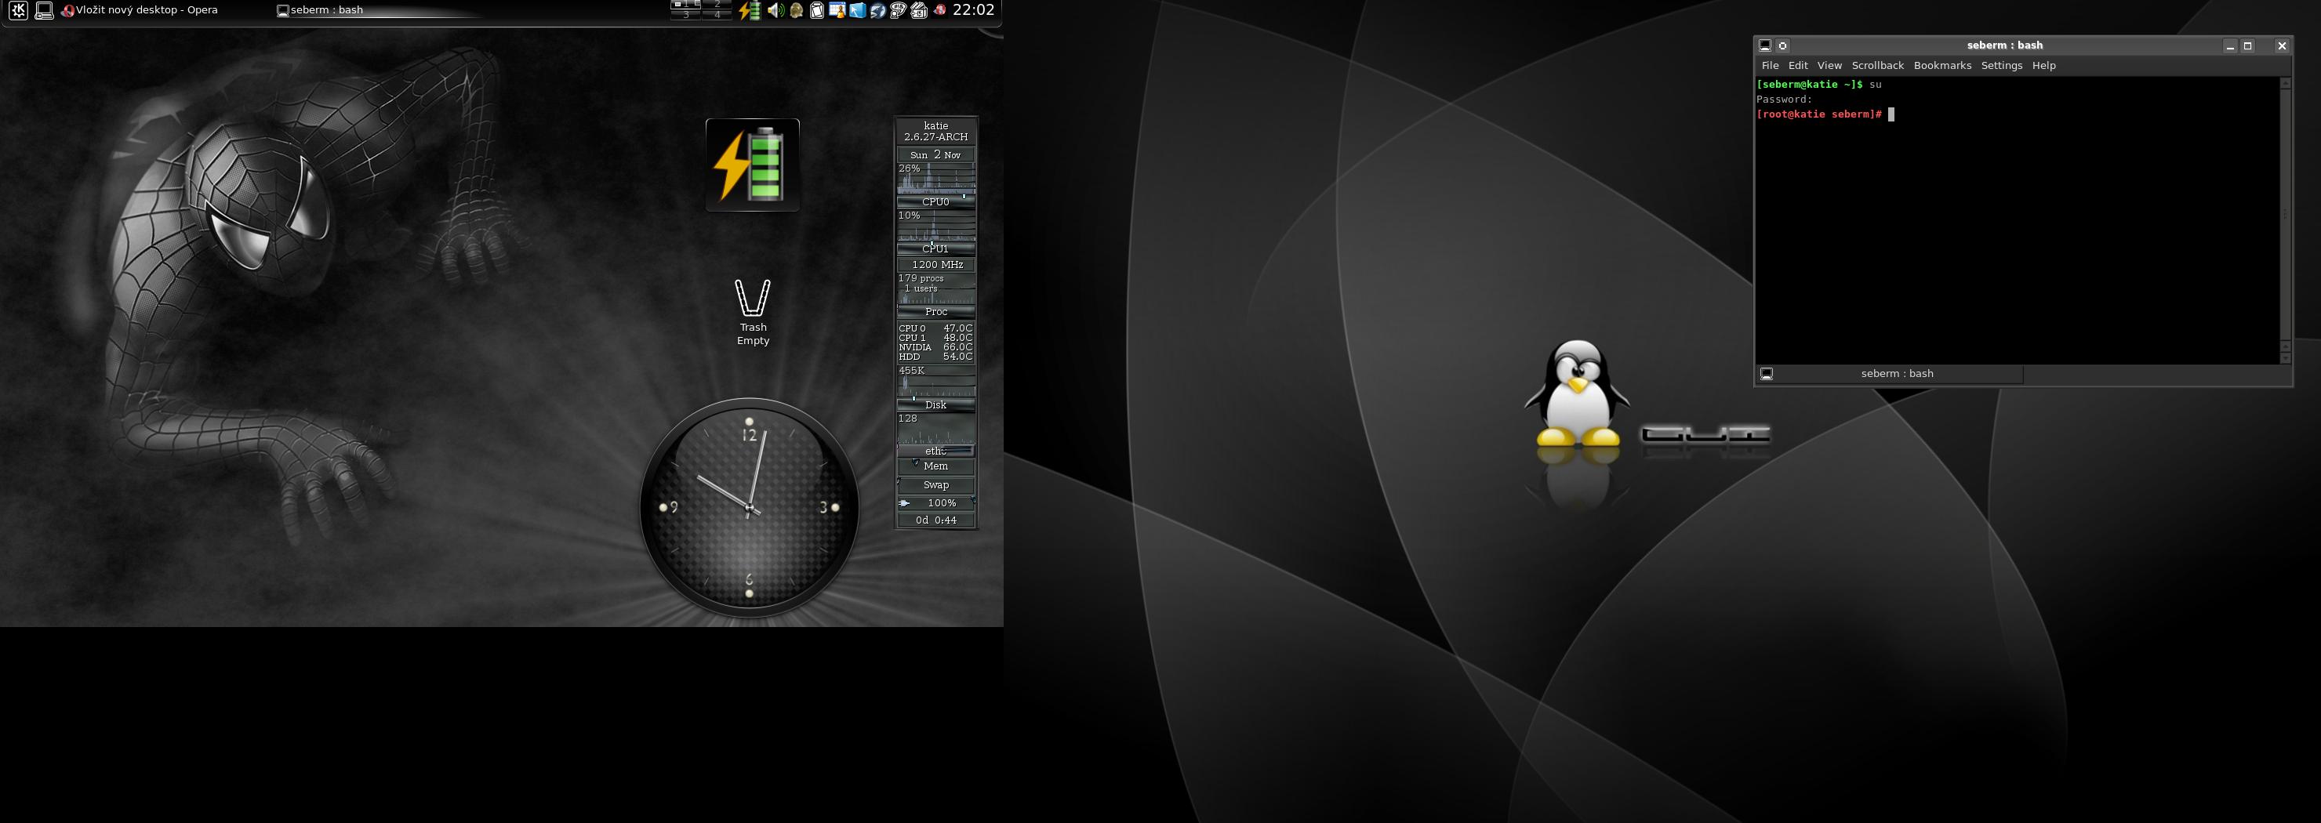Click the show desktop icon in top panel
Viewport: 2321px width, 823px height.
pos(43,11)
